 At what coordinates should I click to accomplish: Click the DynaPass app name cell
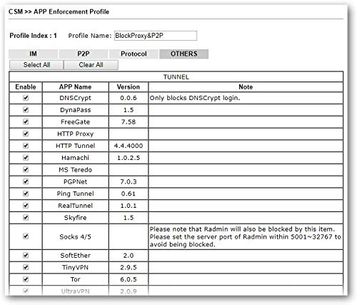(75, 110)
